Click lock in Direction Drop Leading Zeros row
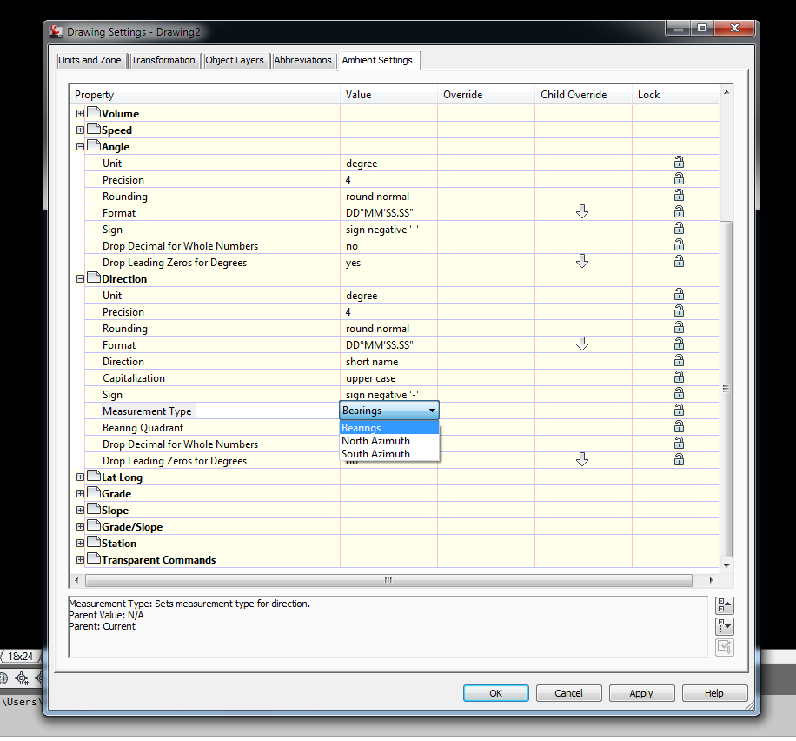 click(x=679, y=460)
